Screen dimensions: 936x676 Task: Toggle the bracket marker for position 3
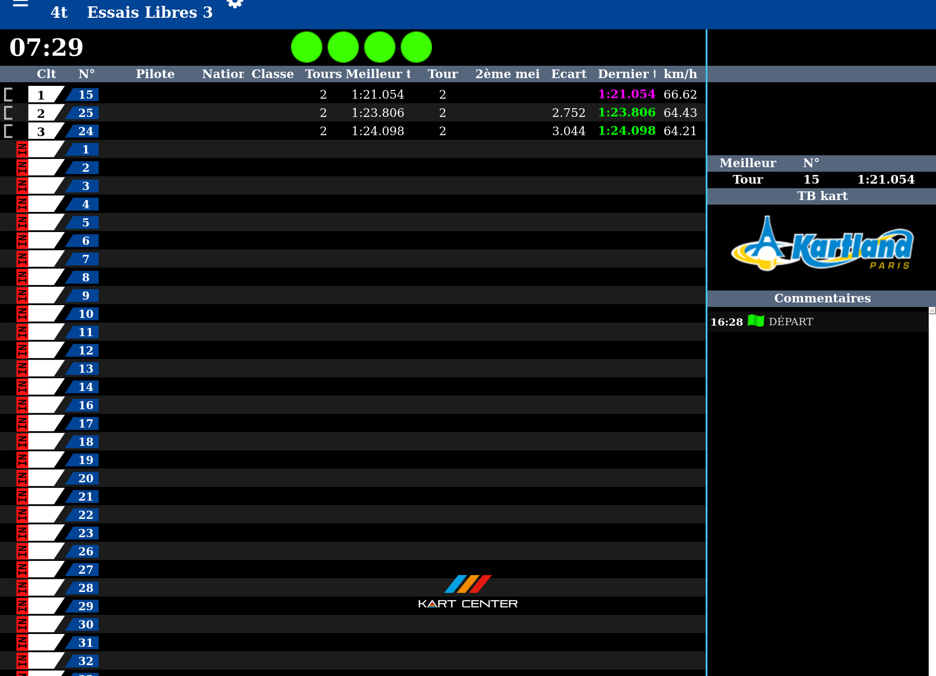8,131
